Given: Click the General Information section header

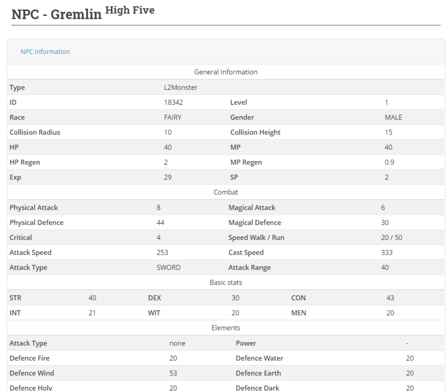Looking at the screenshot, I should point(226,72).
